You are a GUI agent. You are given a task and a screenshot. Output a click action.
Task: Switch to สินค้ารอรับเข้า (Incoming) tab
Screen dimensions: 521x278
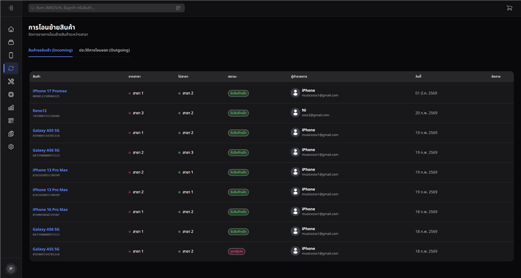coord(51,50)
